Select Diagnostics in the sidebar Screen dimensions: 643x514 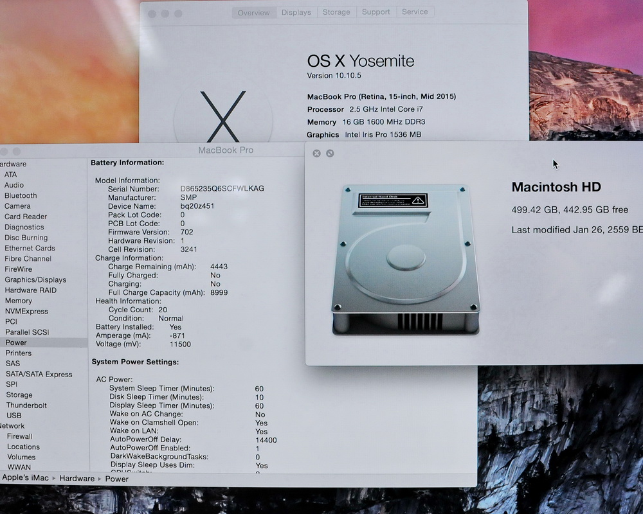coord(24,227)
